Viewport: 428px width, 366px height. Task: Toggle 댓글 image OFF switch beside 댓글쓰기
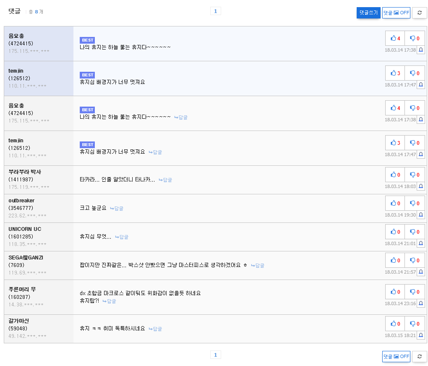(x=396, y=13)
